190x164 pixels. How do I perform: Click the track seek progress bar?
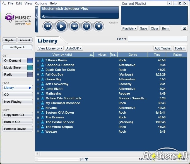tap(71, 17)
